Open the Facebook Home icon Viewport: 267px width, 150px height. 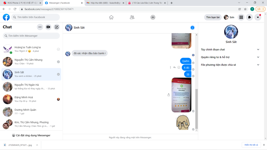pyautogui.click(x=111, y=17)
